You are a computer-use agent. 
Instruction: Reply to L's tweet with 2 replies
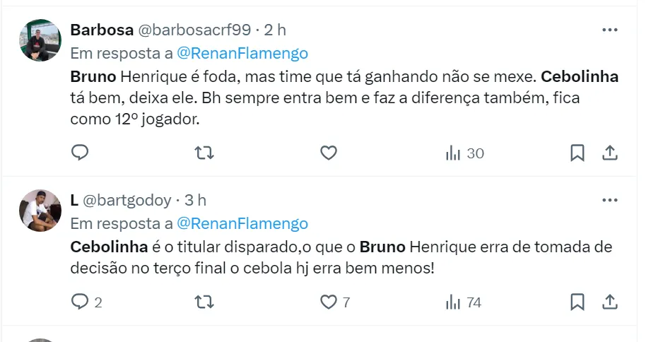(x=81, y=302)
